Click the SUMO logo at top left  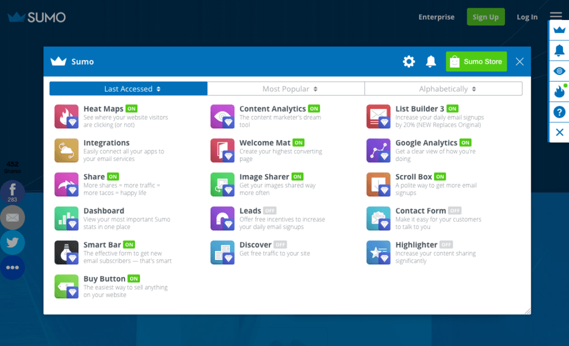click(x=37, y=17)
